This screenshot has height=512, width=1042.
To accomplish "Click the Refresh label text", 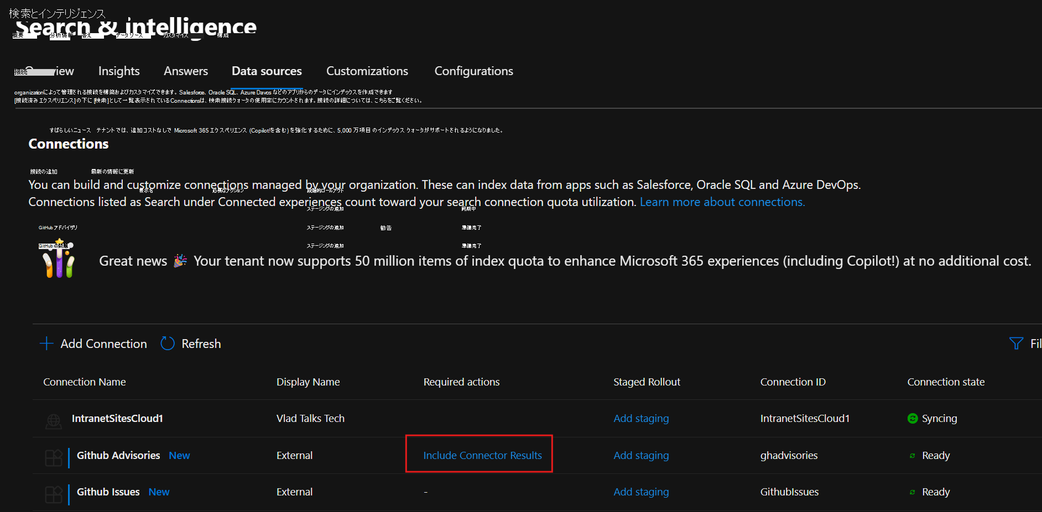I will [x=201, y=344].
